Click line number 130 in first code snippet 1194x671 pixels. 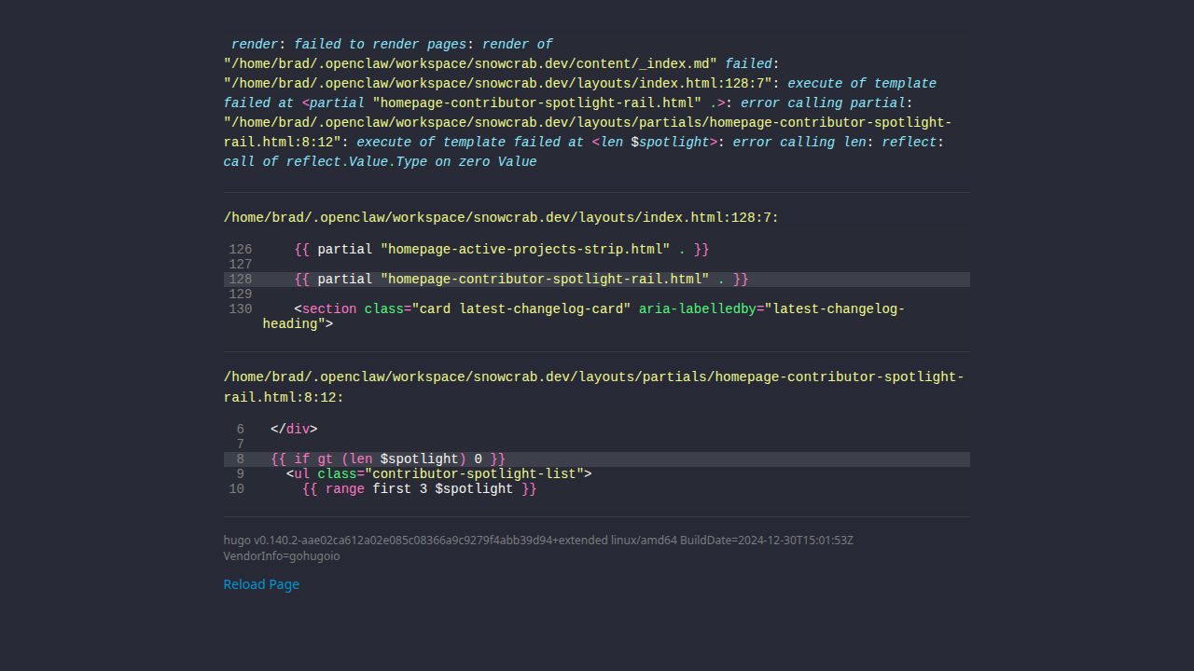point(240,309)
